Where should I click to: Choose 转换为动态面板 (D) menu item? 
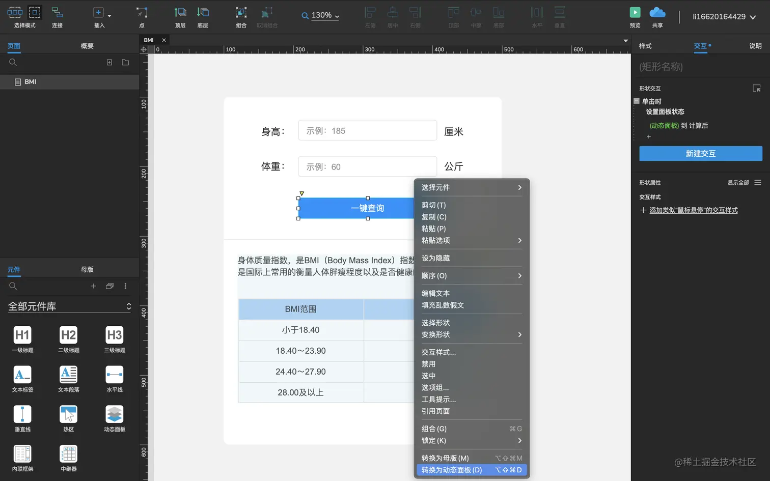(x=472, y=470)
